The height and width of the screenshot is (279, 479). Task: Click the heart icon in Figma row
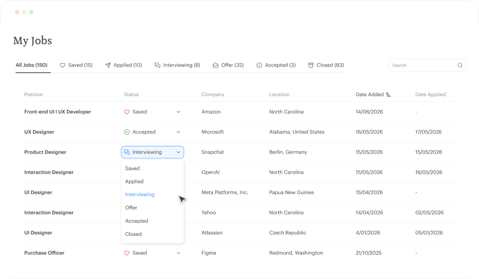point(127,253)
